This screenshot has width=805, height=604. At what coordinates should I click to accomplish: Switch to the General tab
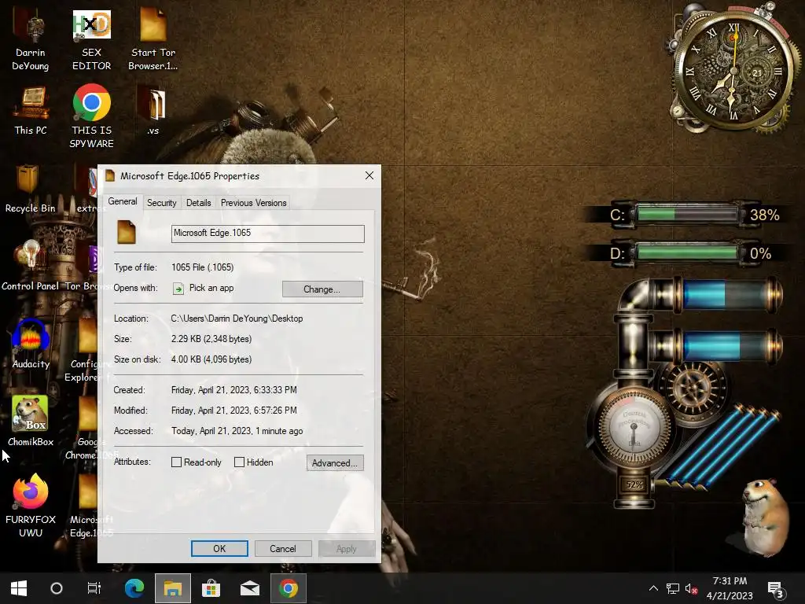click(x=122, y=201)
